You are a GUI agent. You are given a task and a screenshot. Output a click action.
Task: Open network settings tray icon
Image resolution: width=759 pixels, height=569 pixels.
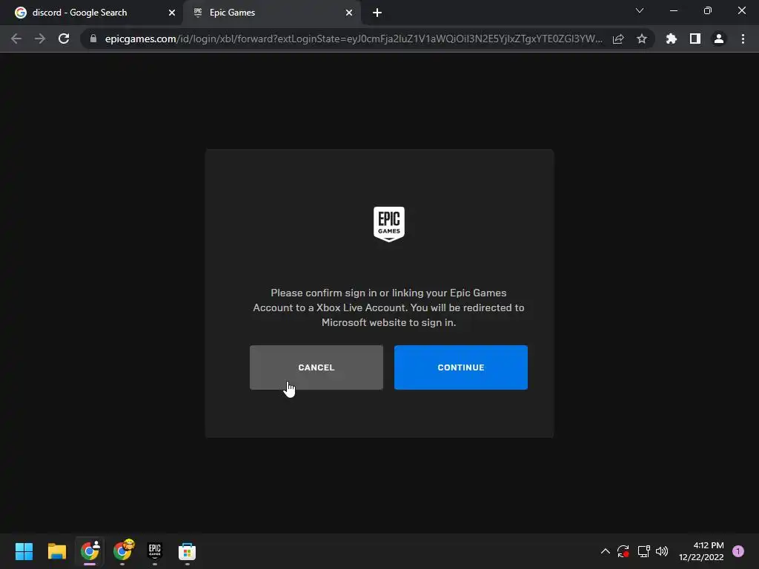tap(643, 551)
